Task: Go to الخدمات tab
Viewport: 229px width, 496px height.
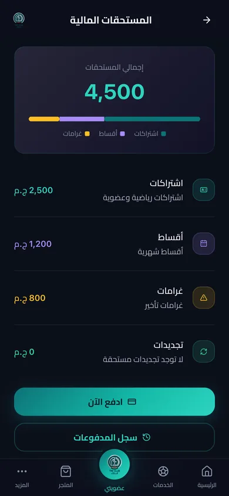Action: (x=163, y=477)
